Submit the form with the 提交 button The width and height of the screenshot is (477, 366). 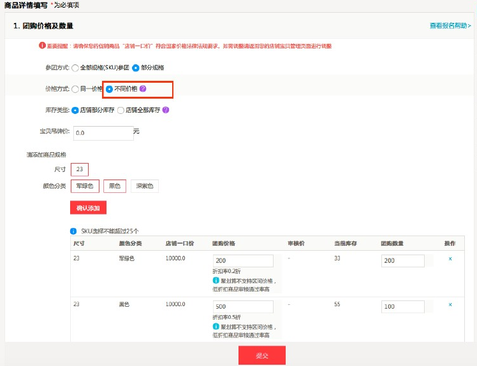261,355
